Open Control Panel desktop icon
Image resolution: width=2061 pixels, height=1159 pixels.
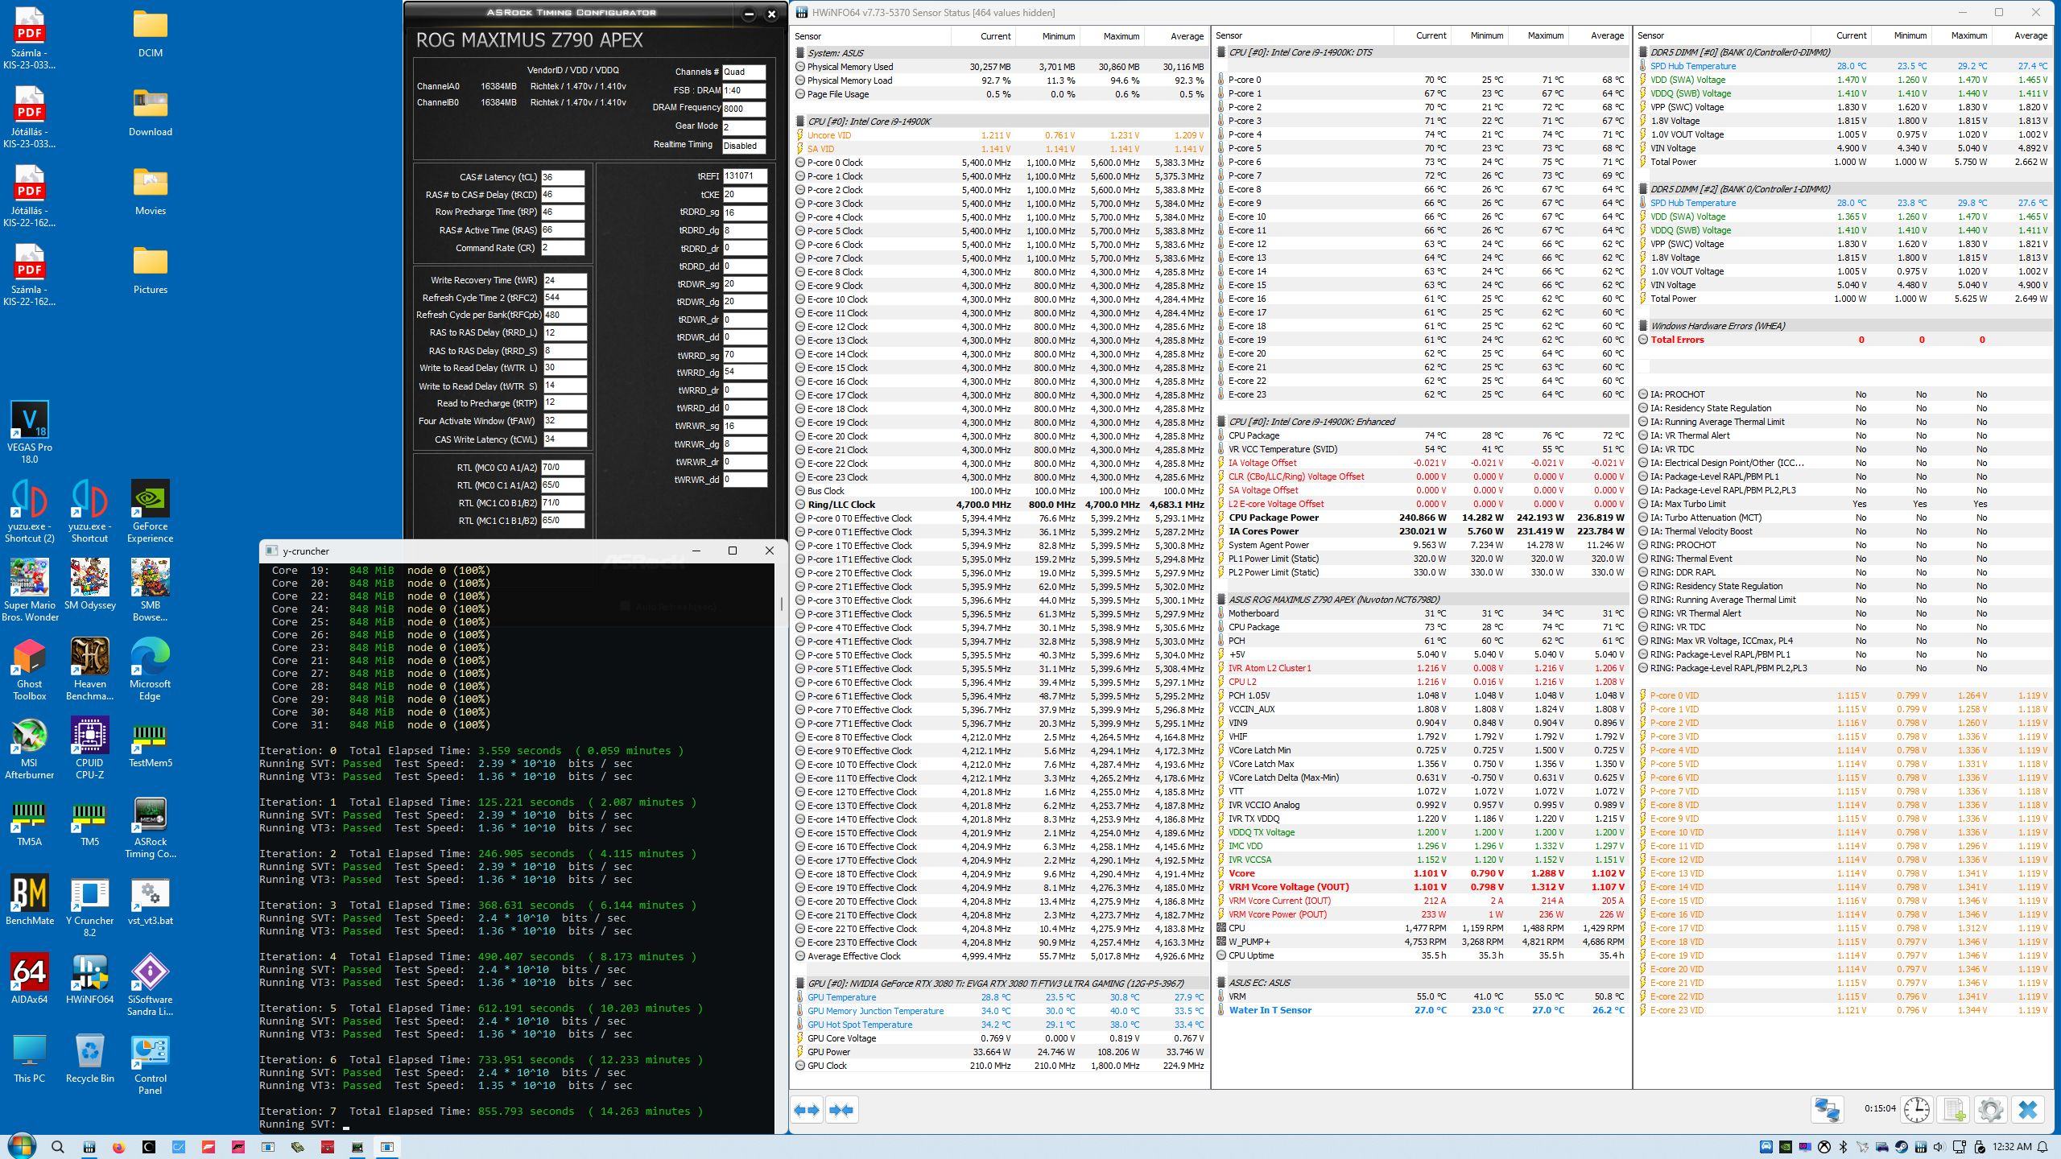[x=150, y=1063]
